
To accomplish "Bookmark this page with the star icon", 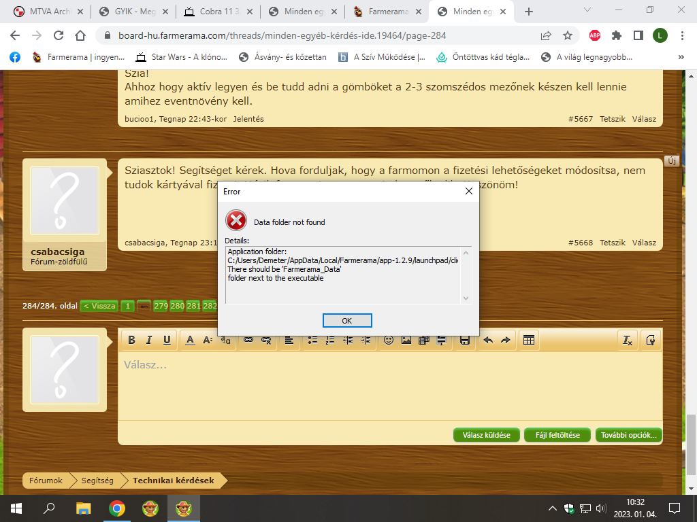I will [x=568, y=35].
